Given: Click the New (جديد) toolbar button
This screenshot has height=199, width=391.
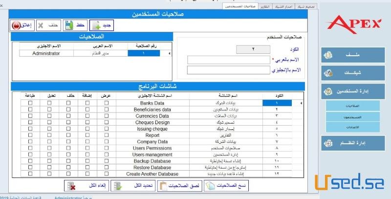Looking at the screenshot, I should coord(102,24).
